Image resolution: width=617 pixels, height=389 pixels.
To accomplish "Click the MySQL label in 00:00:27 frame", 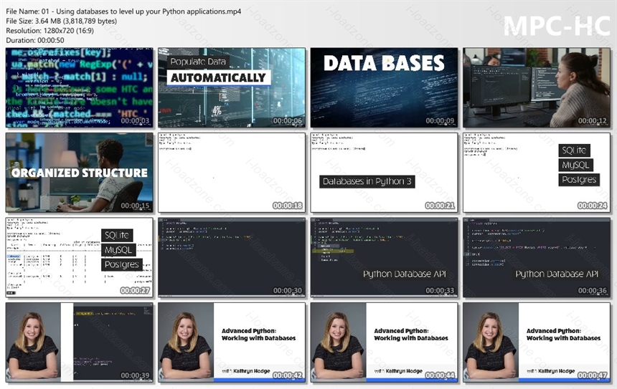I will pyautogui.click(x=118, y=250).
